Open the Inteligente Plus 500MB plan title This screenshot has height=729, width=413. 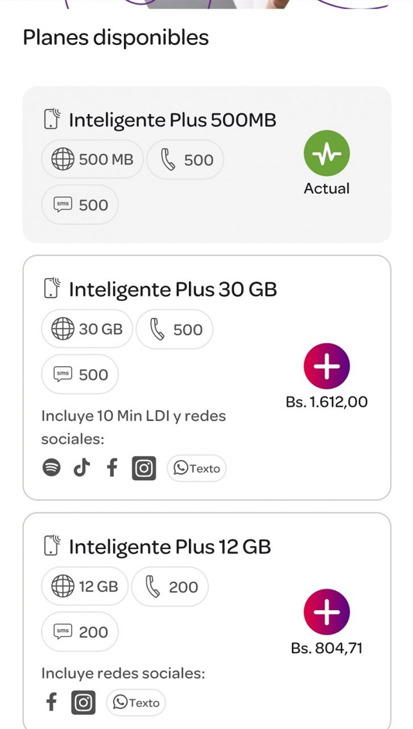(x=172, y=120)
